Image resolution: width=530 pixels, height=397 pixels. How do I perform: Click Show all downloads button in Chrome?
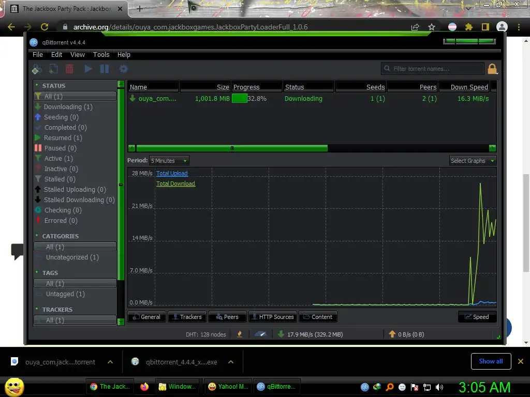pyautogui.click(x=491, y=361)
